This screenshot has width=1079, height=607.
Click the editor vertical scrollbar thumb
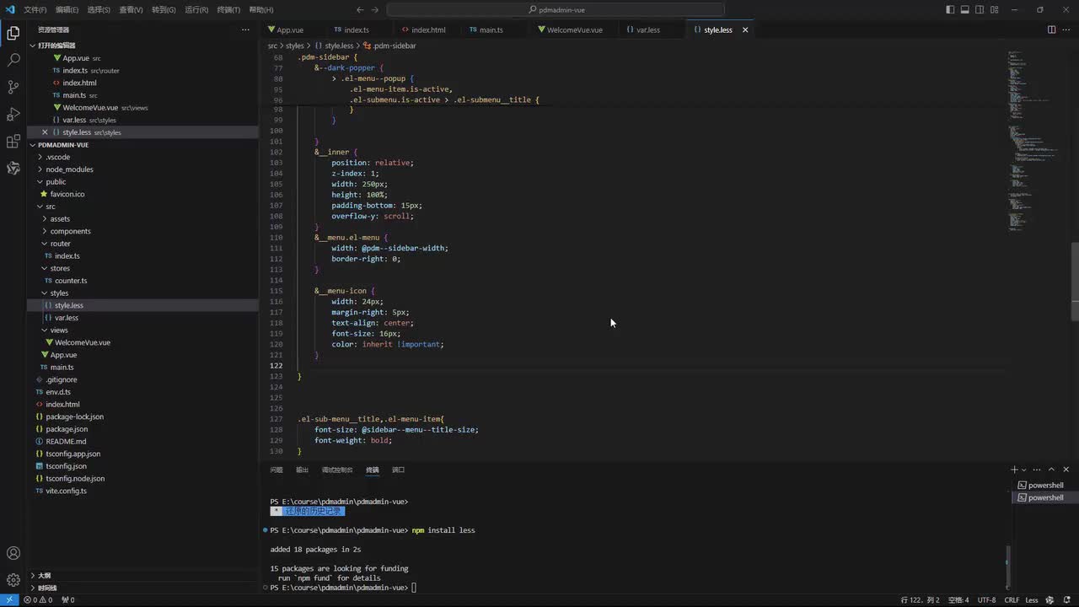pos(1074,282)
